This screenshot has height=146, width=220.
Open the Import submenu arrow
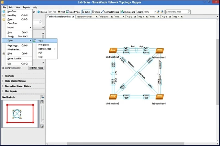point(30,28)
